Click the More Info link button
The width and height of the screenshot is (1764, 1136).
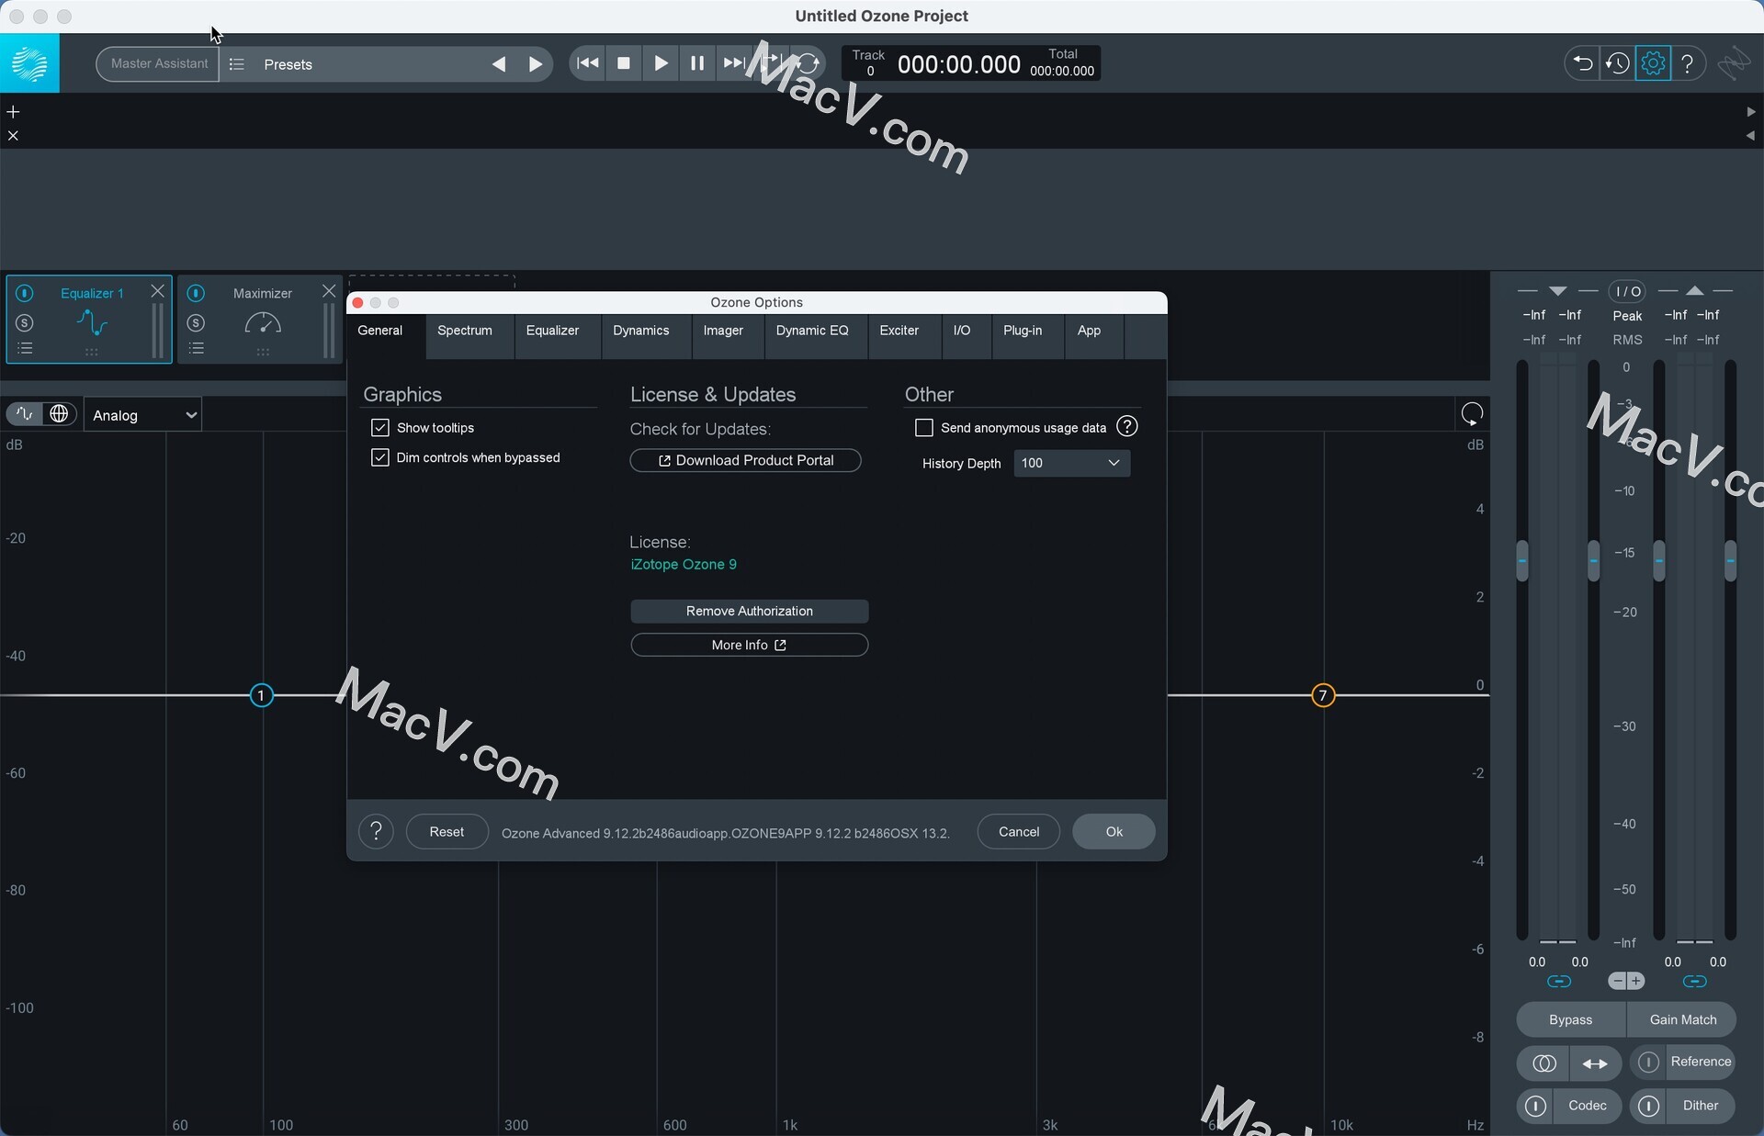pyautogui.click(x=750, y=645)
